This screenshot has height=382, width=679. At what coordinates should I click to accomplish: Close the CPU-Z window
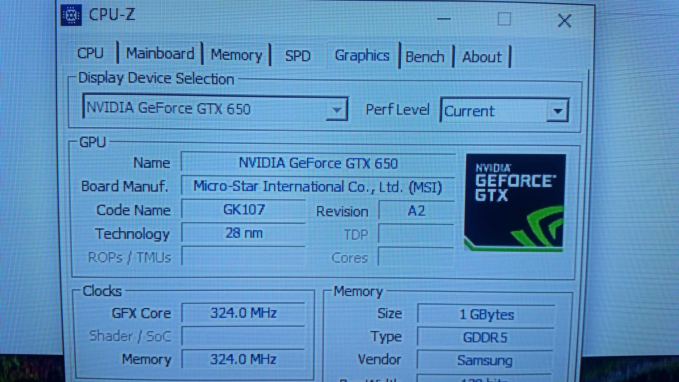tap(564, 21)
